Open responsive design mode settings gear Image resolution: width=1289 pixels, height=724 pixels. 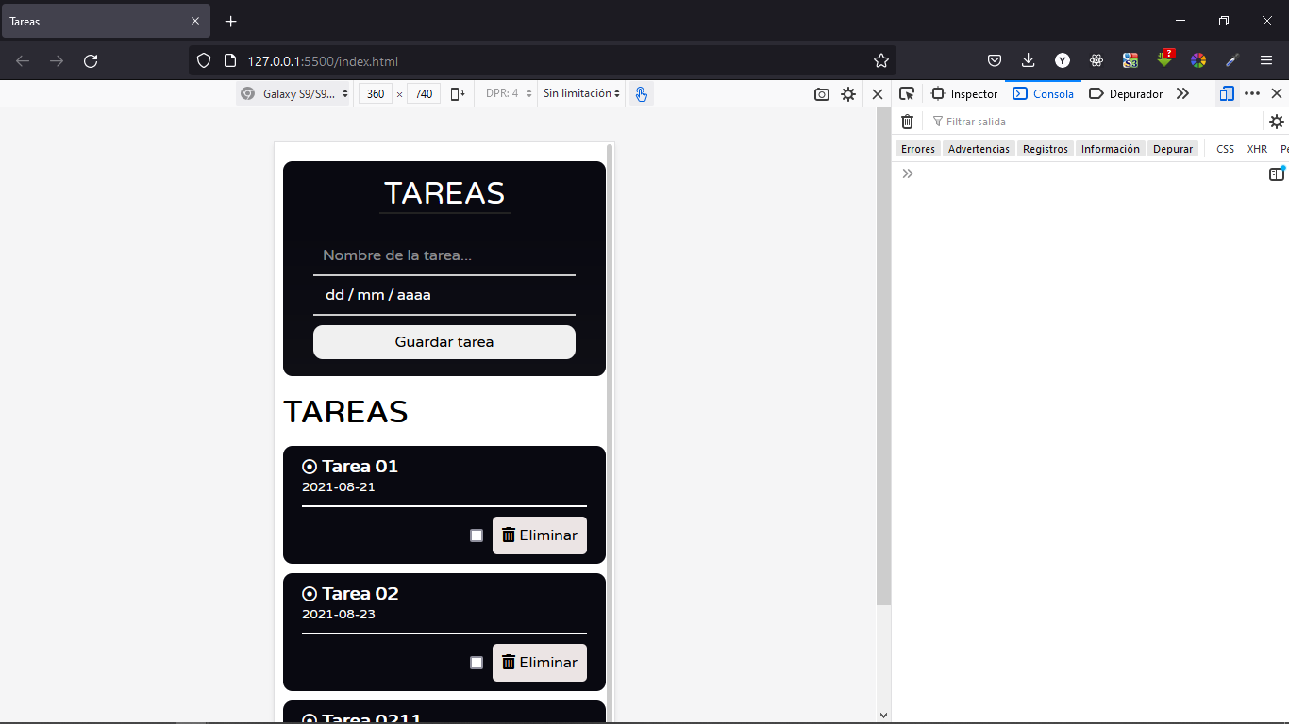coord(848,94)
